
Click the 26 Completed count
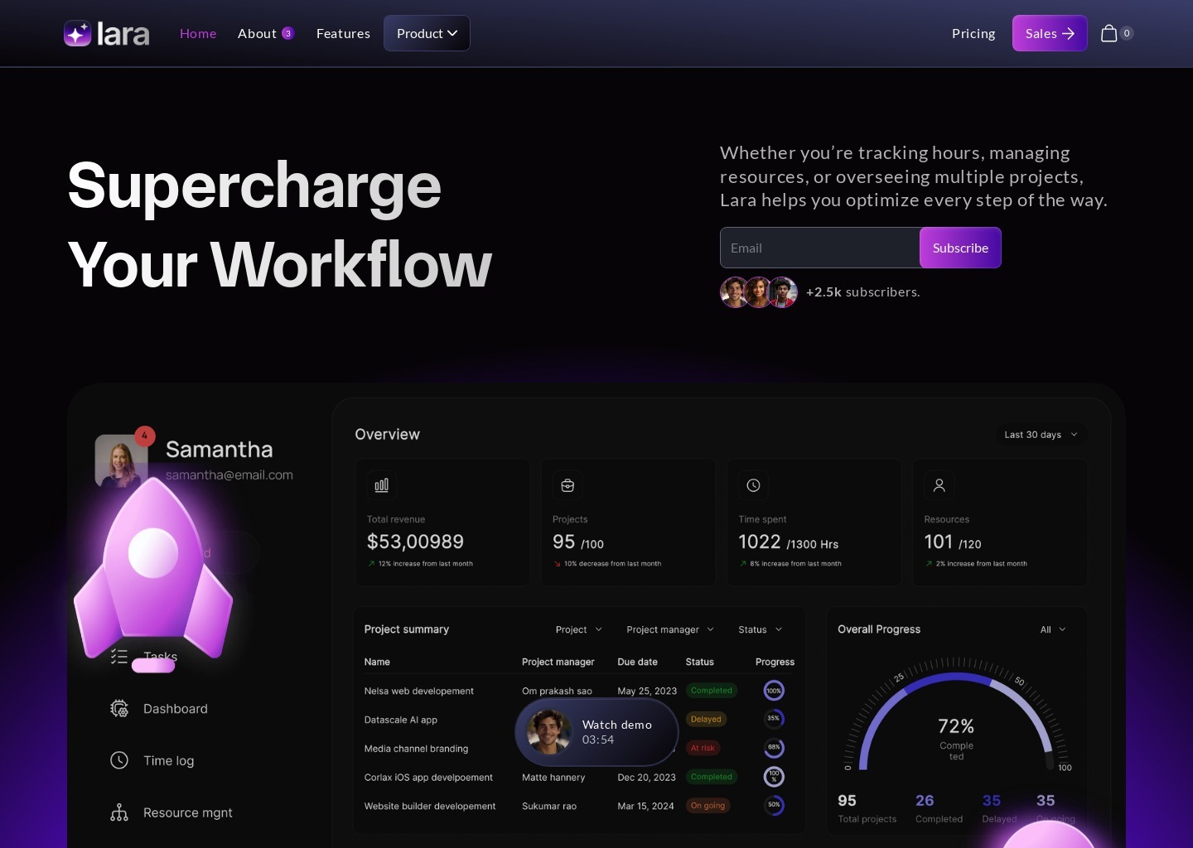point(925,801)
